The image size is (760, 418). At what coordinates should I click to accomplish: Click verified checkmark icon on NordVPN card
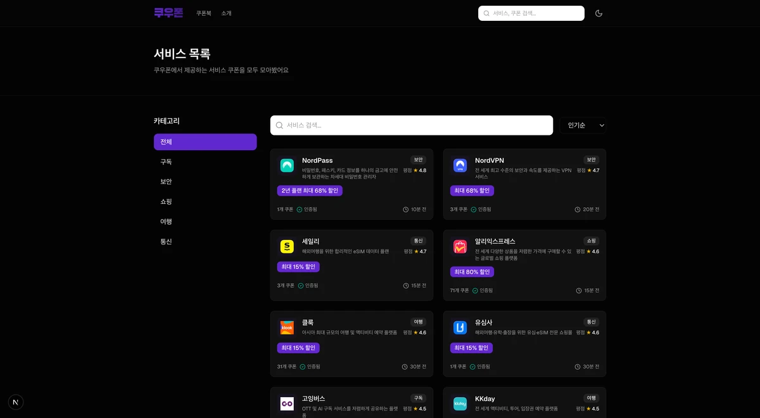point(473,210)
